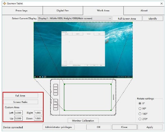Image resolution: width=167 pixels, height=132 pixels.
Task: Select the 270° rotation option
Action: tap(140, 119)
